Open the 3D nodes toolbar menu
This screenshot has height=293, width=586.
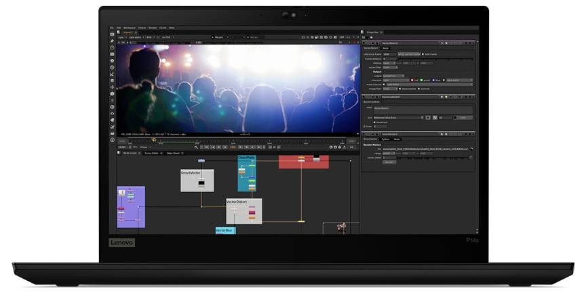point(112,93)
